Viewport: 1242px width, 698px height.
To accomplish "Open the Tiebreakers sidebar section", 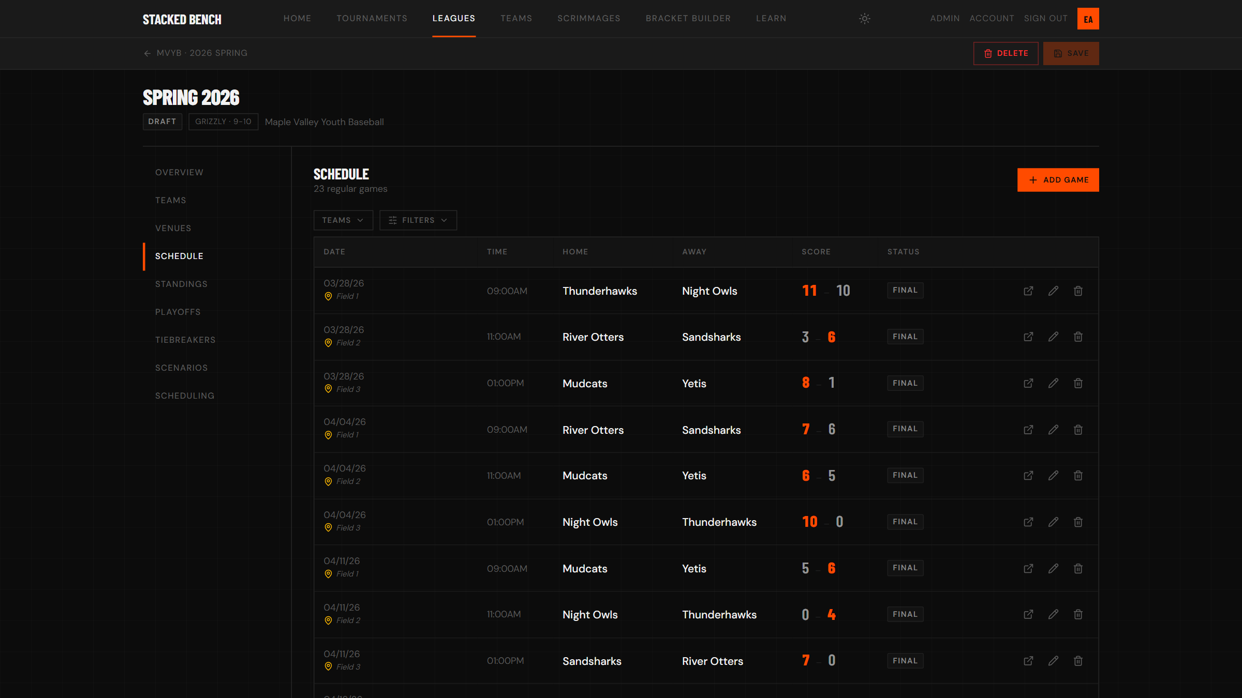I will tap(185, 340).
